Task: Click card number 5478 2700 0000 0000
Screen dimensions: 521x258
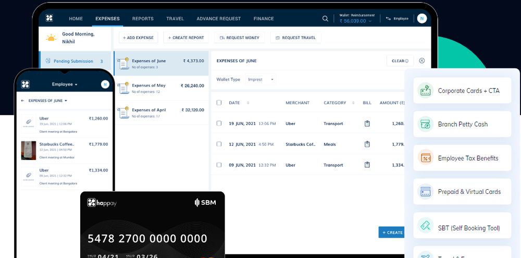Action: (x=147, y=238)
